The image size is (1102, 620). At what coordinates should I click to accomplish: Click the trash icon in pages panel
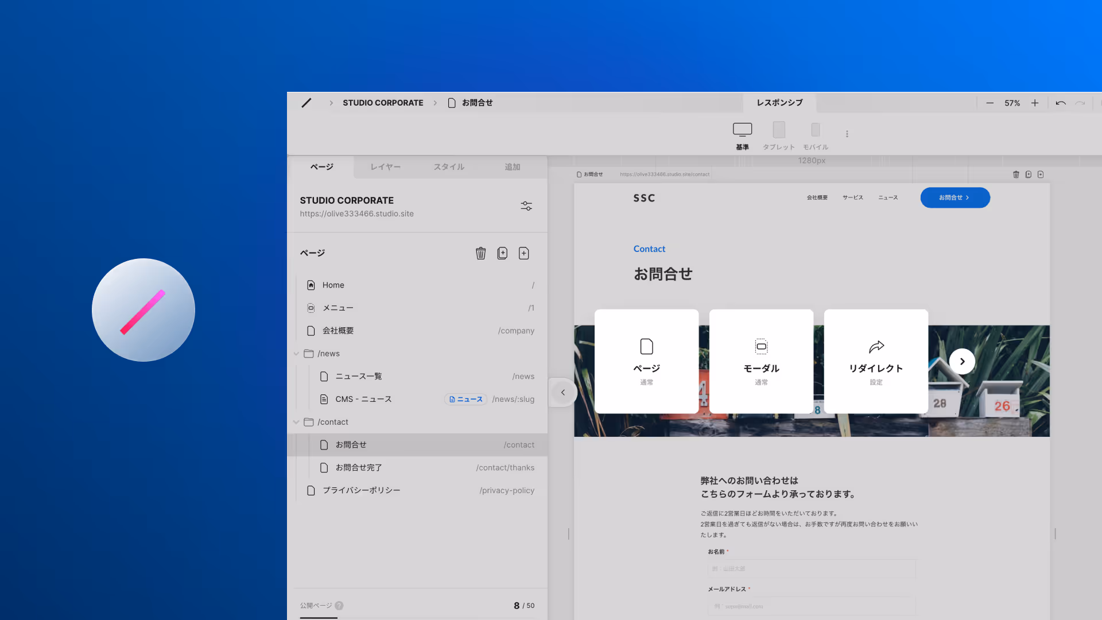click(x=480, y=253)
